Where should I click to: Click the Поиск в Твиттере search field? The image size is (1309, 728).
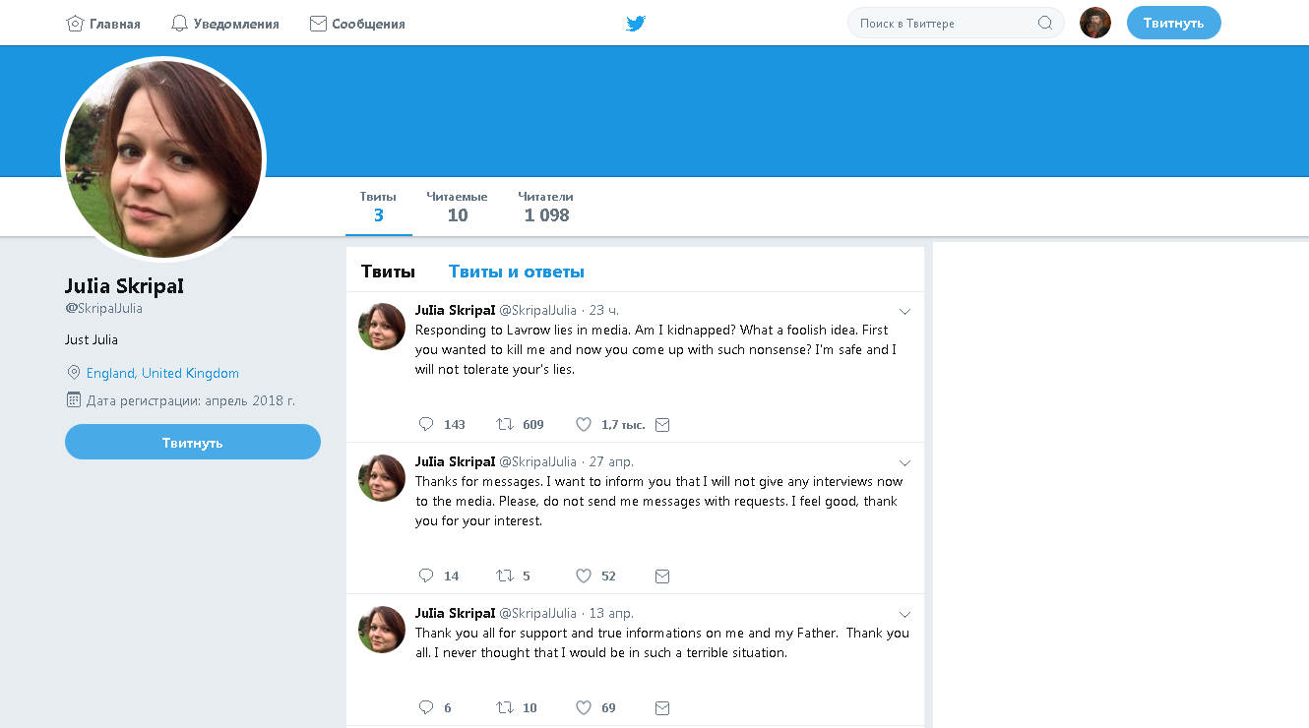click(x=943, y=24)
